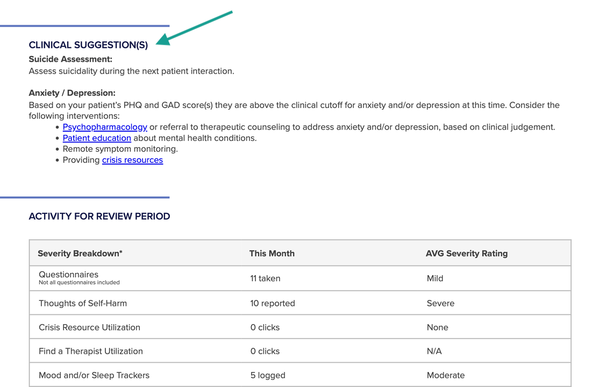The width and height of the screenshot is (600, 387).
Task: Click the 11 taken cell
Action: [265, 278]
